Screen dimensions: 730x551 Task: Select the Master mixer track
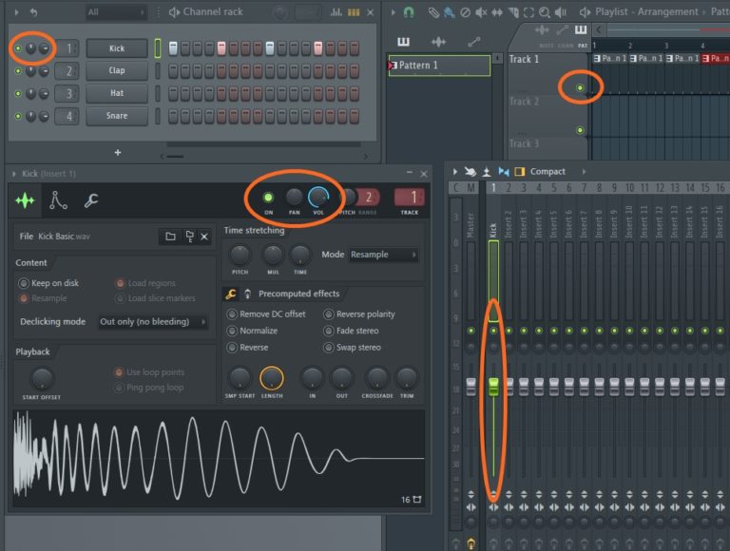471,225
